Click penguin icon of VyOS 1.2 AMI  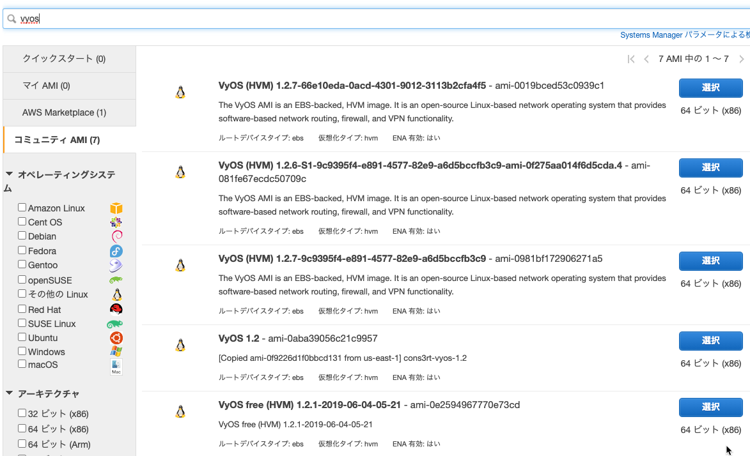click(x=180, y=345)
